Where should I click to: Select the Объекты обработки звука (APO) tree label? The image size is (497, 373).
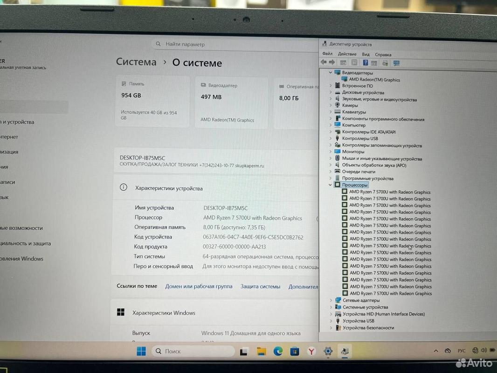point(374,165)
